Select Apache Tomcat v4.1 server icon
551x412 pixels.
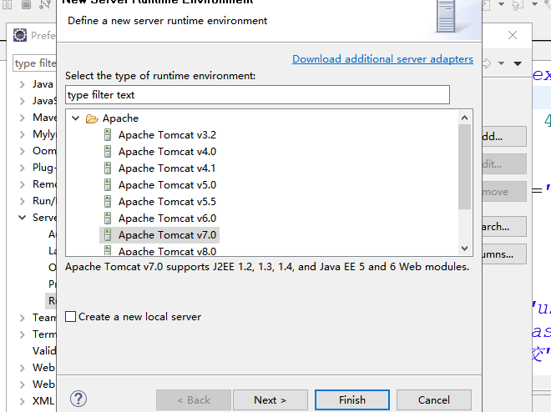click(108, 168)
